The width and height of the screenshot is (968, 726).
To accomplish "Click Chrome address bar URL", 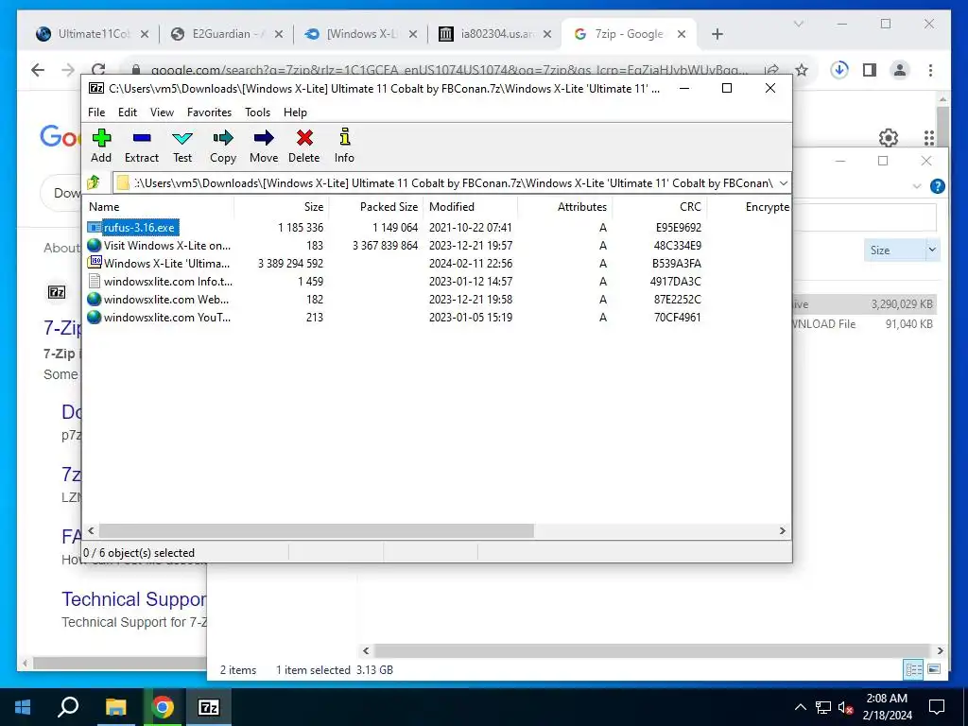I will (x=449, y=70).
